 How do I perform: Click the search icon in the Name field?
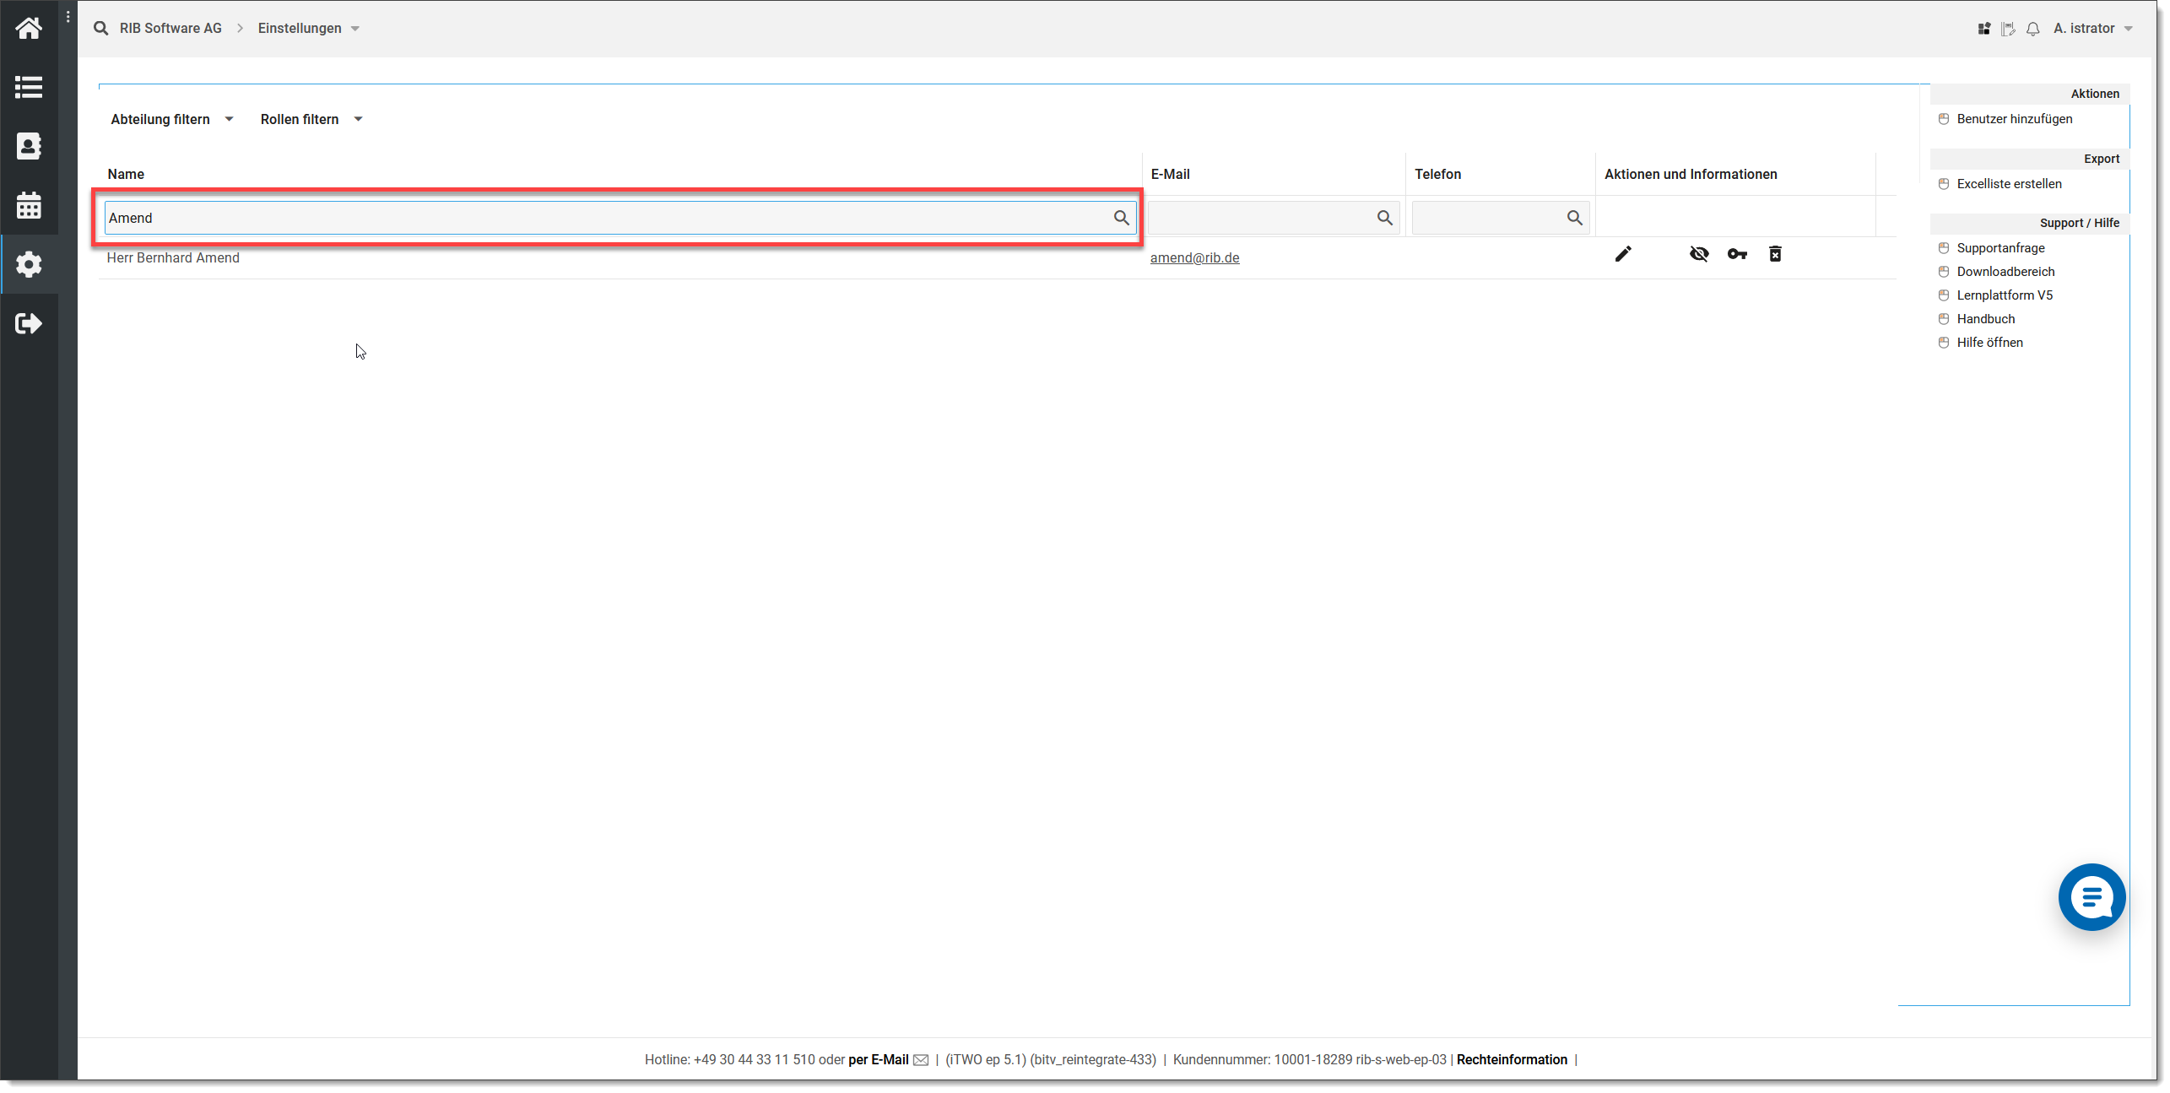[1122, 218]
